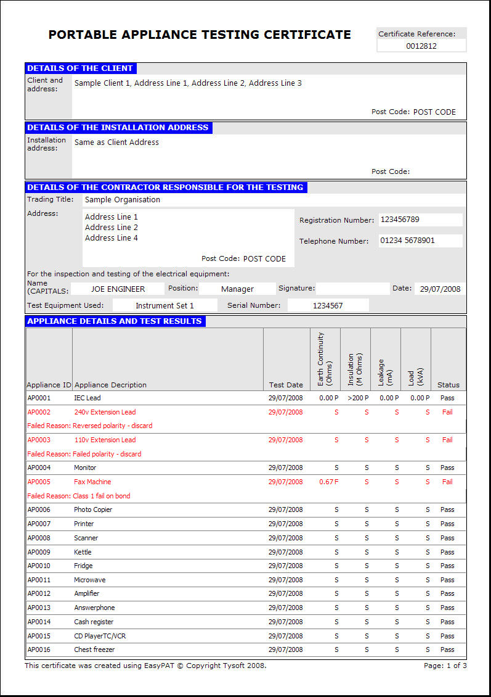491x697 pixels.
Task: Click the Serial Number field 1234567
Action: click(328, 305)
